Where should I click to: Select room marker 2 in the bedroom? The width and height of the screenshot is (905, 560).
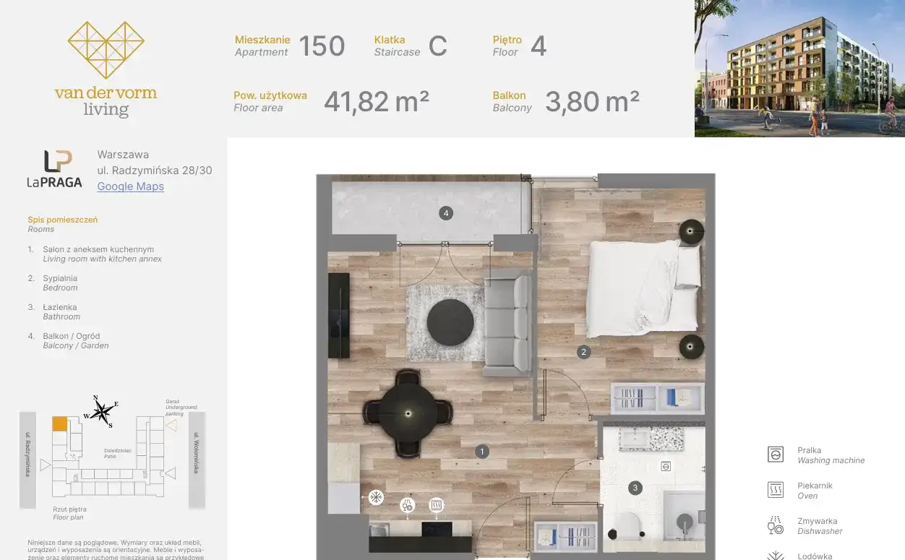583,353
